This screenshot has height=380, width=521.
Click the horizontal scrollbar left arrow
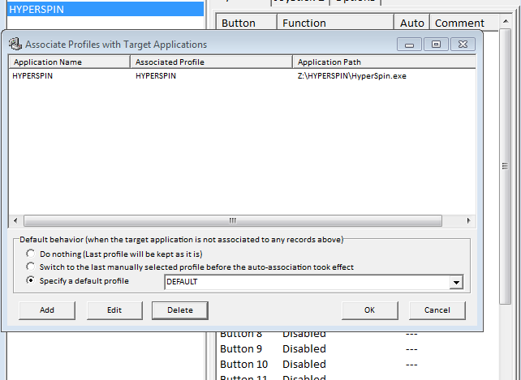(15, 220)
